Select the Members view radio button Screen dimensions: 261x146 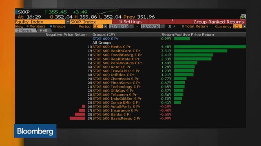[28, 26]
